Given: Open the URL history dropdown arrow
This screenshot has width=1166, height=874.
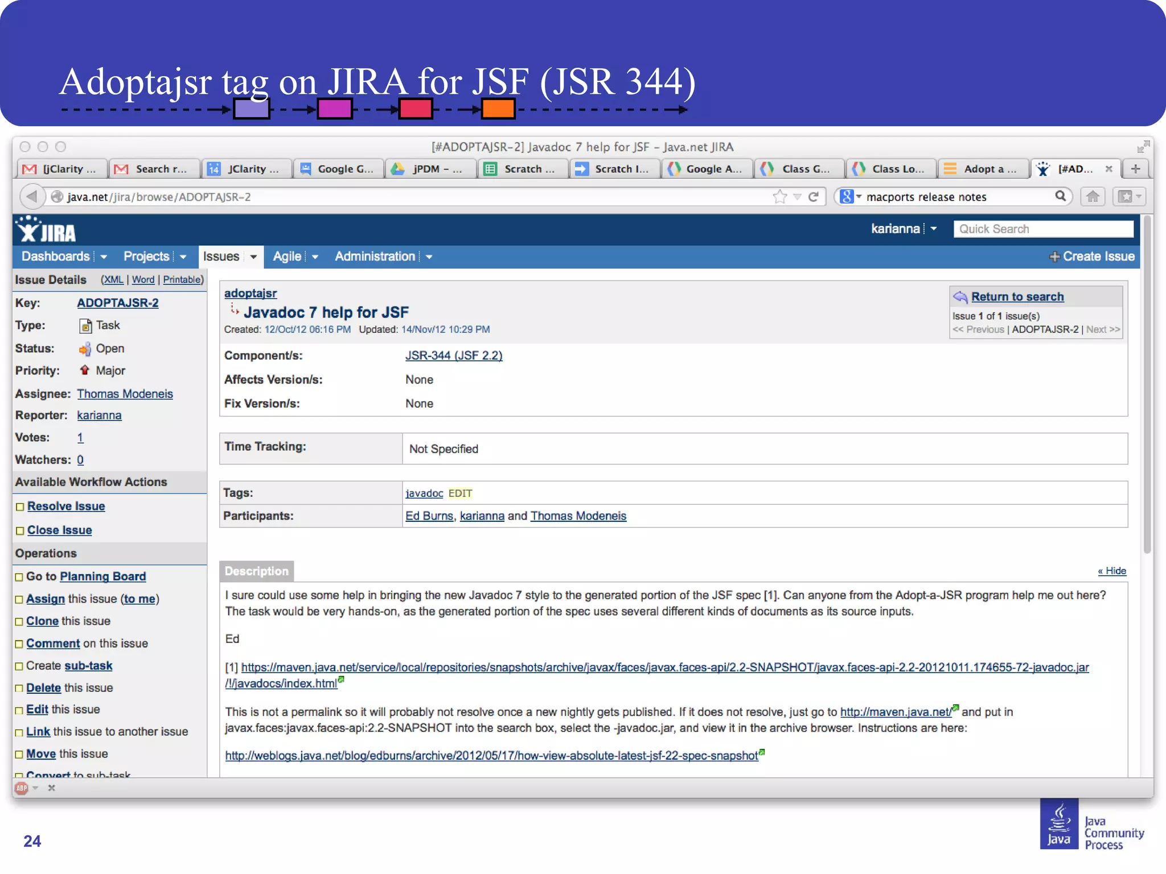Looking at the screenshot, I should coord(797,197).
